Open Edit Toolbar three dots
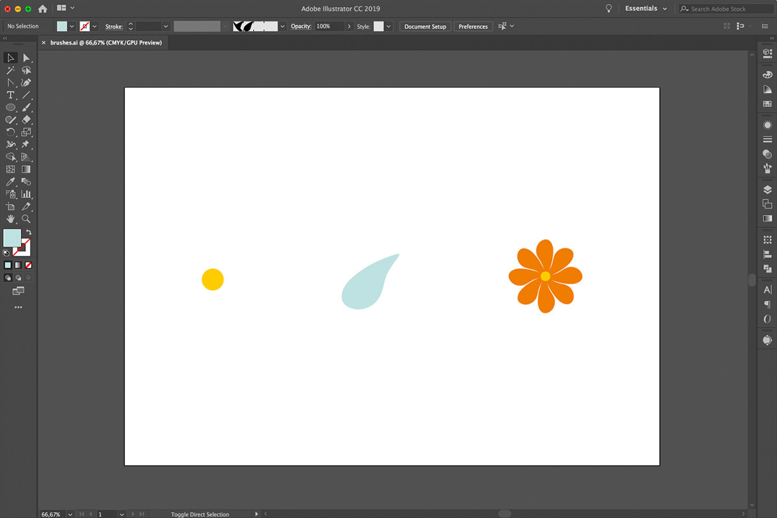 18,307
